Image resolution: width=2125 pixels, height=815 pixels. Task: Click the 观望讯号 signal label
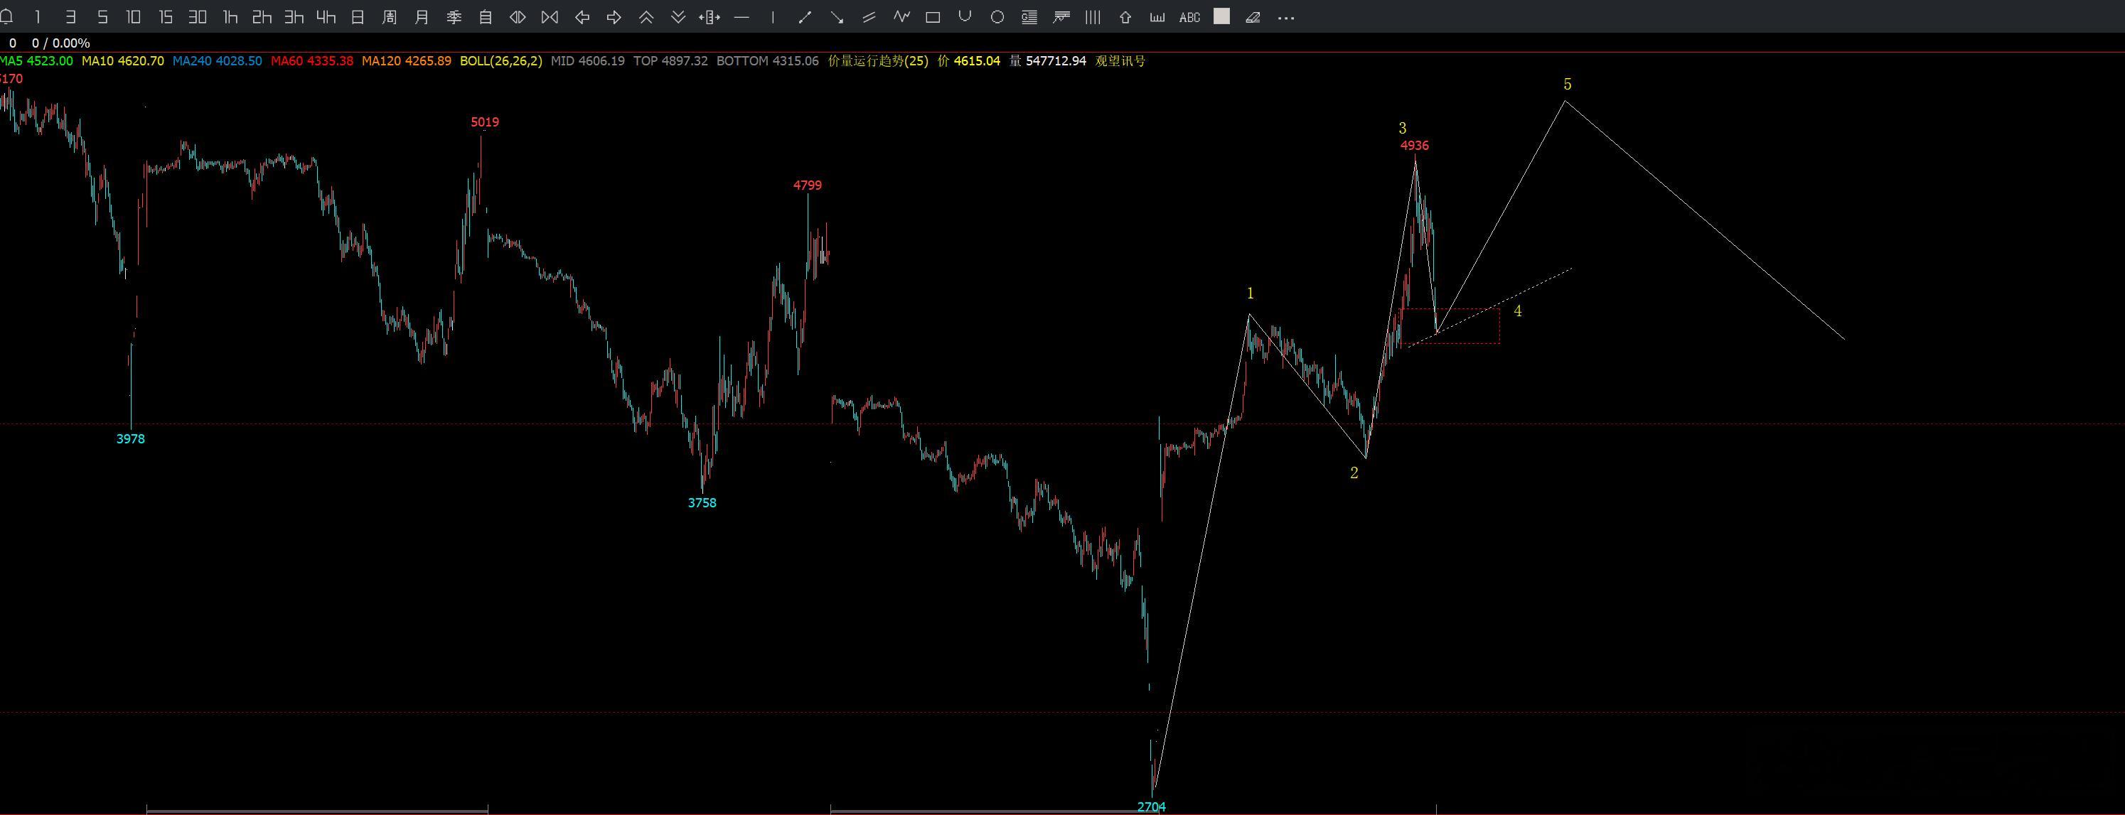[x=1120, y=61]
